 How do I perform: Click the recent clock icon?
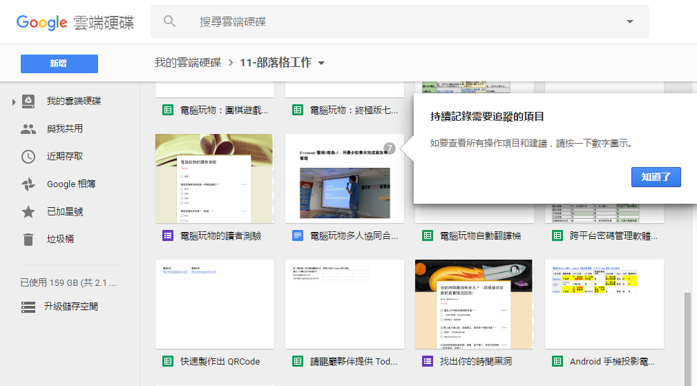pyautogui.click(x=28, y=156)
